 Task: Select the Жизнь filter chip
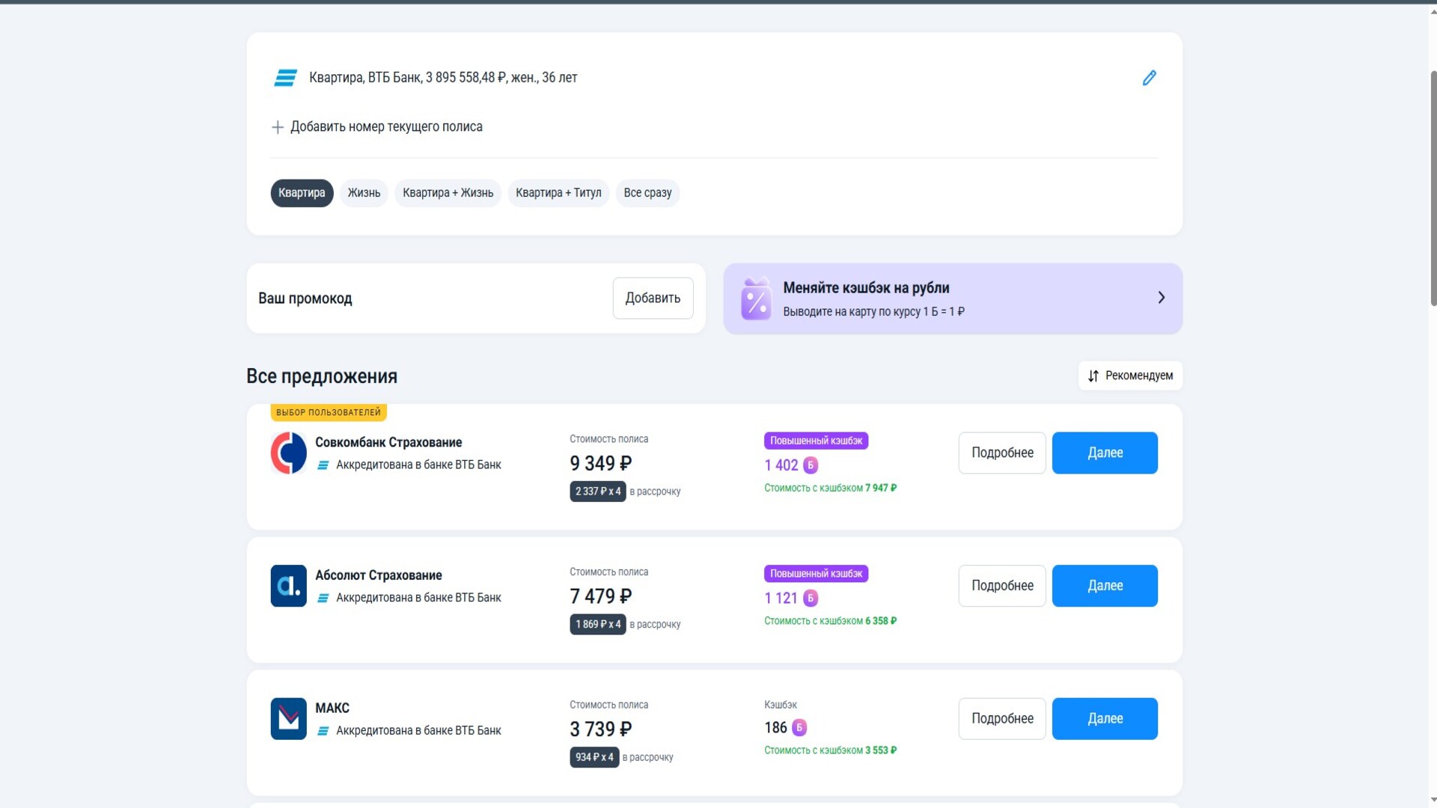[x=364, y=193]
